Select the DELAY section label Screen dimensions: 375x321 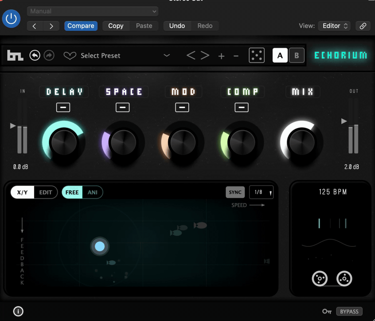tap(64, 92)
